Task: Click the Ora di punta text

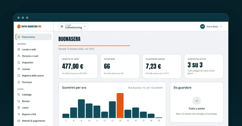Action: pyautogui.click(x=145, y=88)
